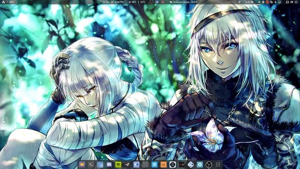Open the light purple window-layout dock icon
Image resolution: width=300 pixels, height=169 pixels.
(136, 165)
